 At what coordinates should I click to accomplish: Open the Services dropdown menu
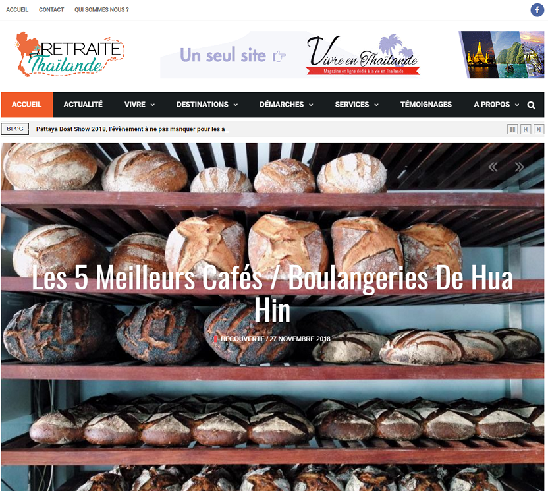click(x=356, y=105)
